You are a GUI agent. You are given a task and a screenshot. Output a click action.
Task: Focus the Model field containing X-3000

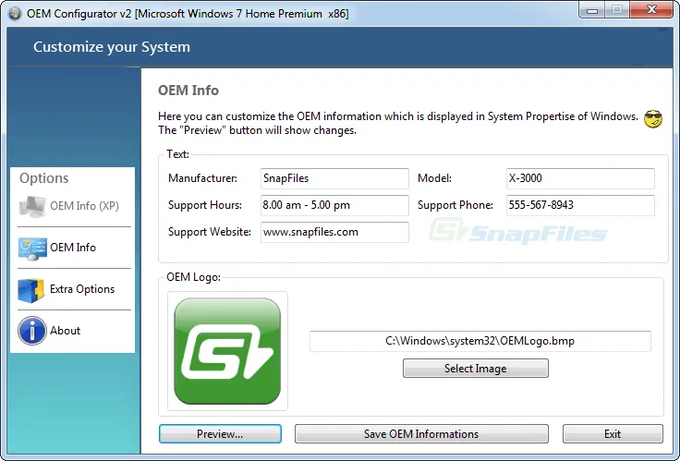[x=580, y=178]
